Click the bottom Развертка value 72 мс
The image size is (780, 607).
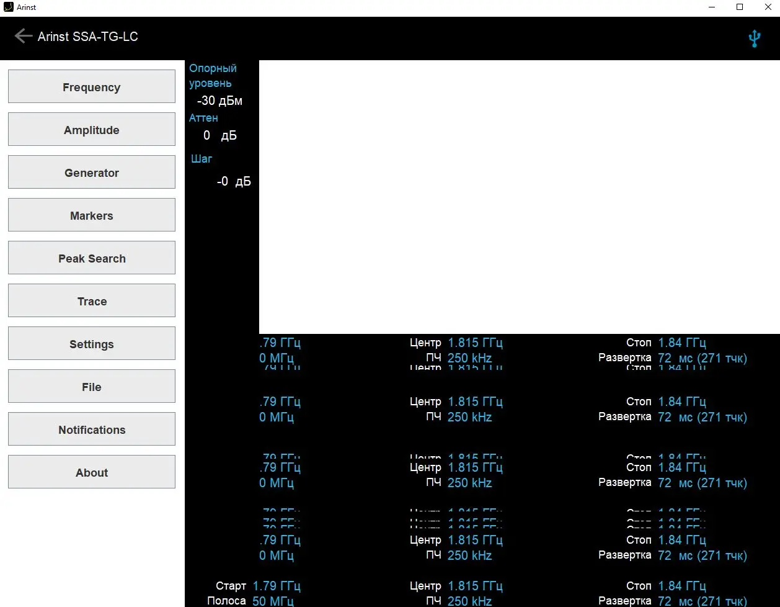[x=676, y=601]
